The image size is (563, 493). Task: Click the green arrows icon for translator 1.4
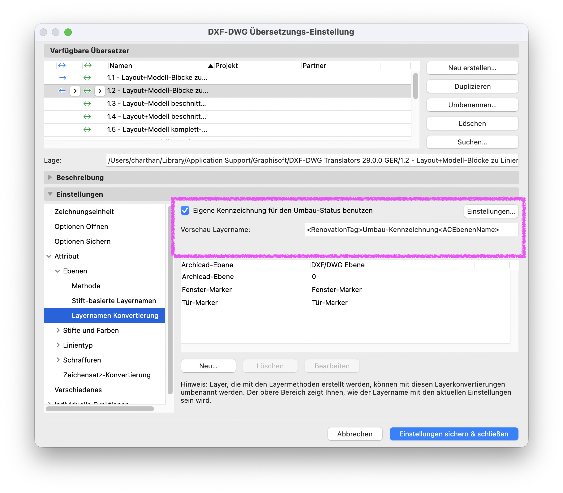point(87,117)
